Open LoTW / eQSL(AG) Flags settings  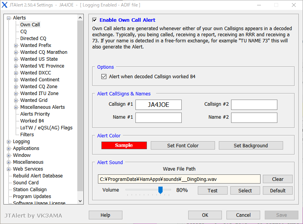(46, 128)
